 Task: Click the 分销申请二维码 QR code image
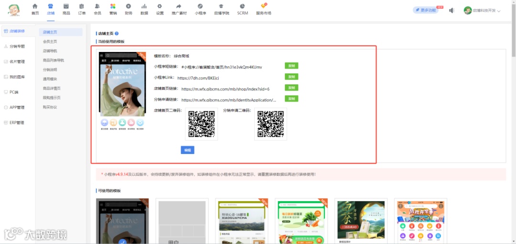click(x=270, y=124)
